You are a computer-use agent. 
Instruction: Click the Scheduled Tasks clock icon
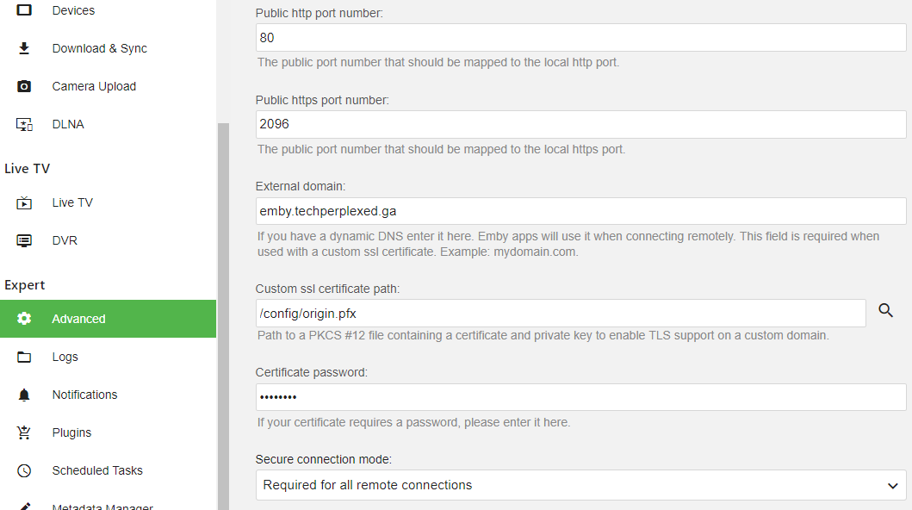[24, 470]
